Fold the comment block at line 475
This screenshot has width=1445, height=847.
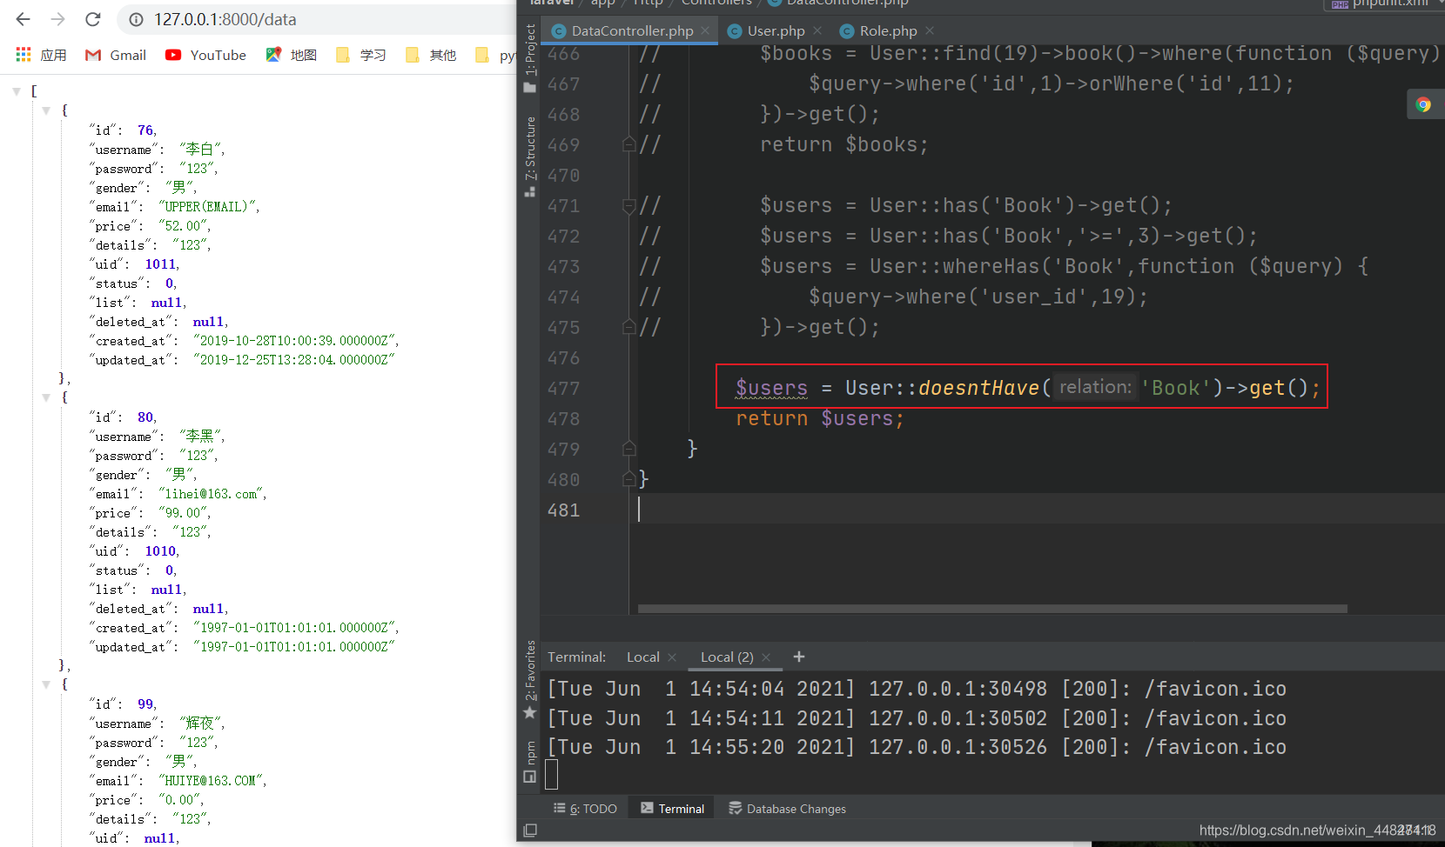(628, 327)
